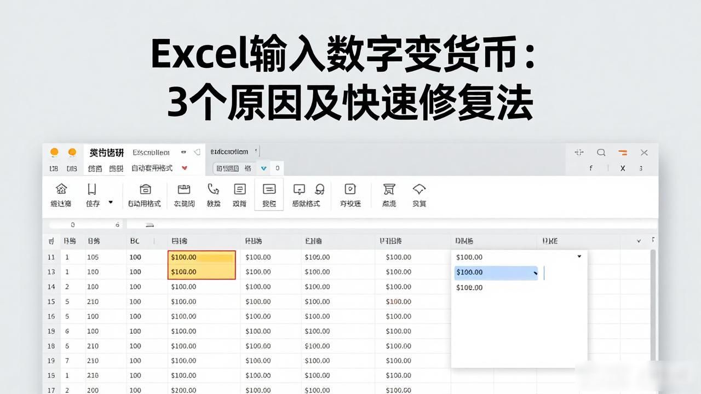This screenshot has width=701, height=394.
Task: Select row header 17
Action: 51,390
